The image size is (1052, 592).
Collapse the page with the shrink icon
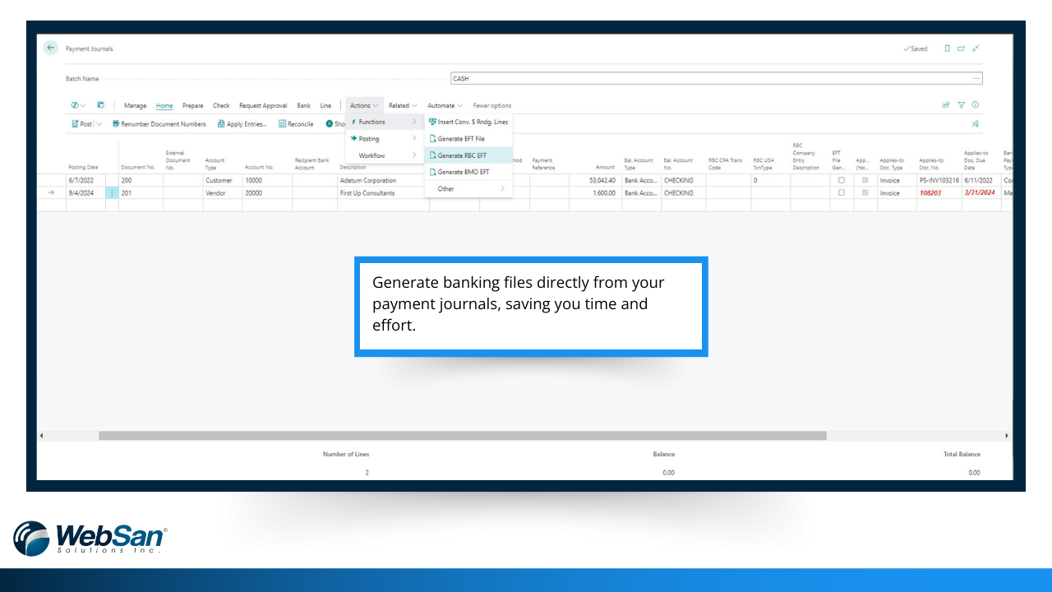pyautogui.click(x=976, y=49)
